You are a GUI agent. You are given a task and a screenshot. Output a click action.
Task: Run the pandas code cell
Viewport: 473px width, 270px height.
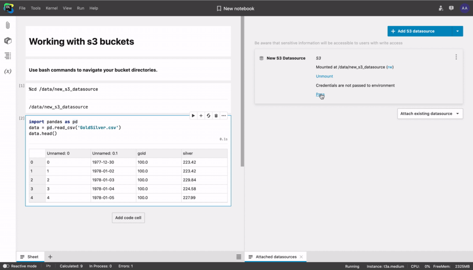tap(193, 116)
